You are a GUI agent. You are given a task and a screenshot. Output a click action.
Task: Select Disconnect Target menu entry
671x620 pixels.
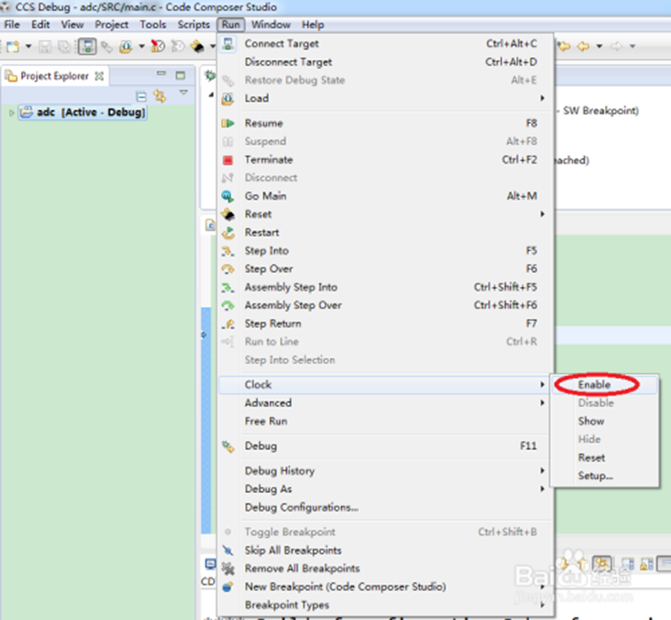point(385,62)
